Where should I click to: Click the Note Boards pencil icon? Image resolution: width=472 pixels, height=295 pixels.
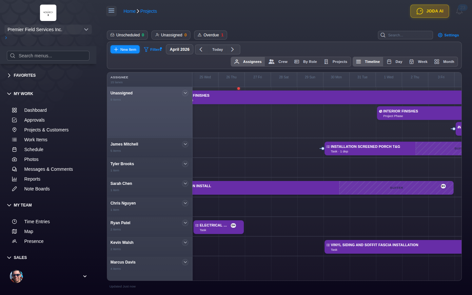coord(14,189)
